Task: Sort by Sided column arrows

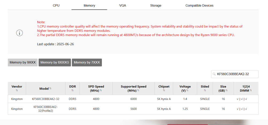Action: (205, 91)
